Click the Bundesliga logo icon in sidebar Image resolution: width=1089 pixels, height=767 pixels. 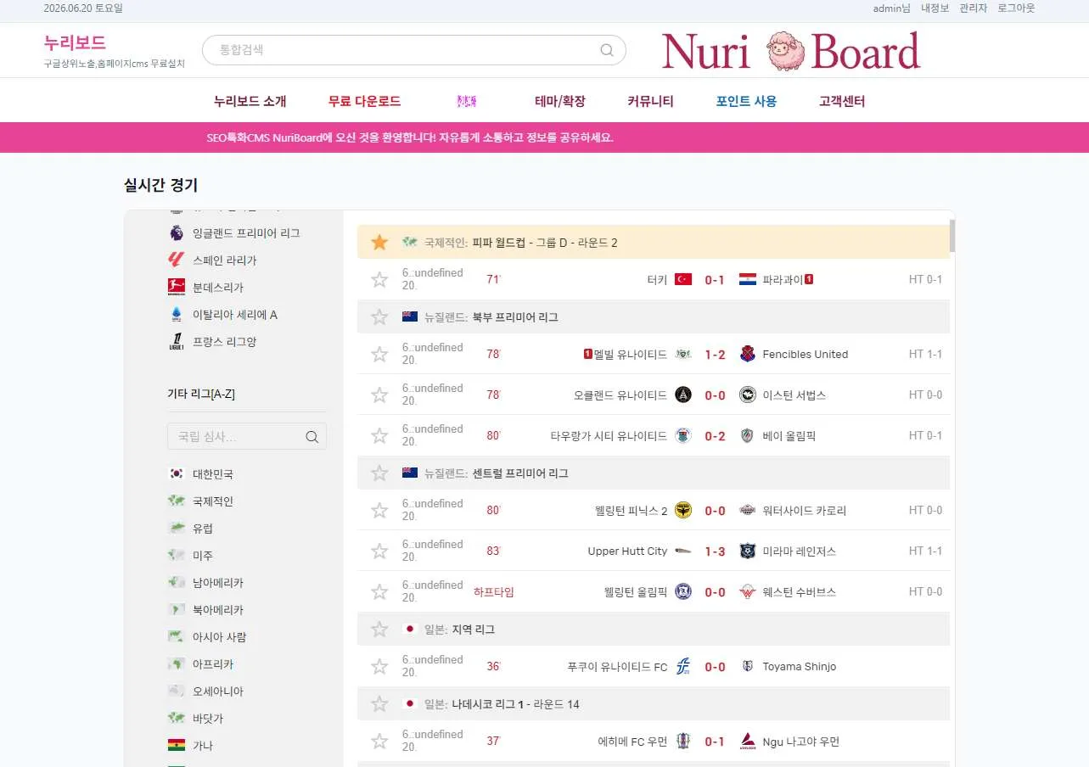tap(176, 287)
